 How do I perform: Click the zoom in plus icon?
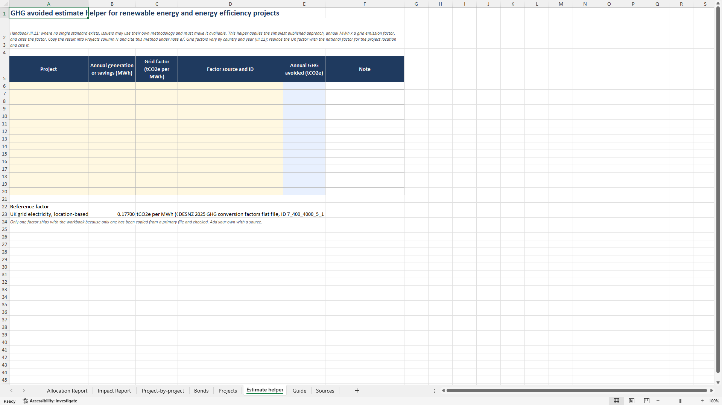(x=702, y=401)
